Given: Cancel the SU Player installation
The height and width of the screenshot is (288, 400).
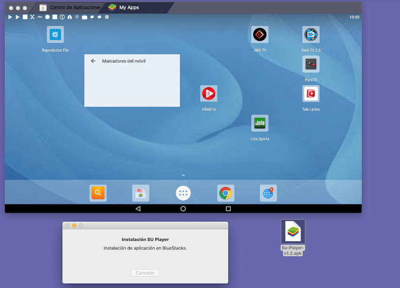Looking at the screenshot, I should click(x=145, y=273).
